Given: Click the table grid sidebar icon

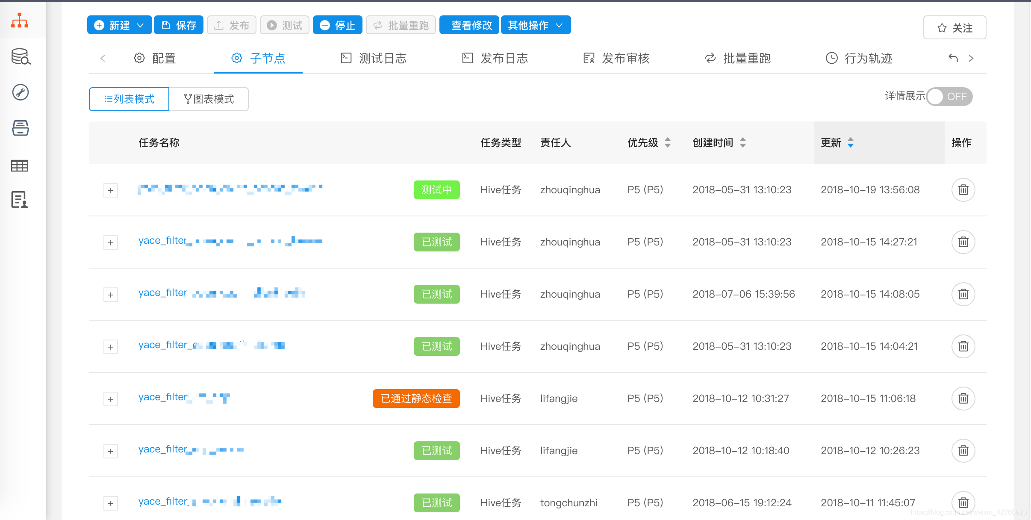Looking at the screenshot, I should click(x=20, y=165).
